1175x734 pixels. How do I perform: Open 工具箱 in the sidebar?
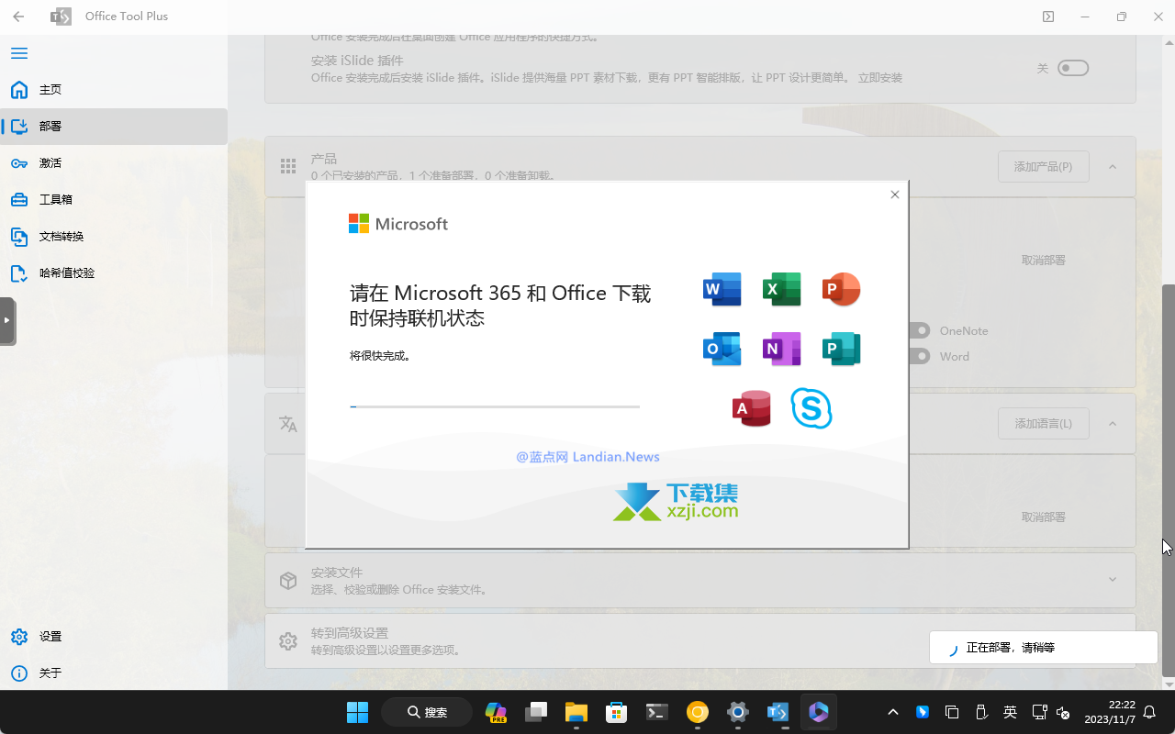click(114, 200)
